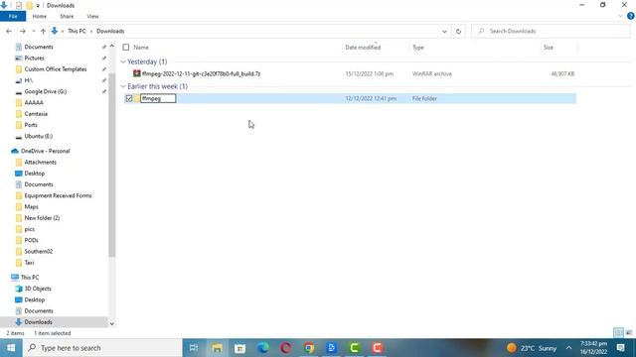Click the Back navigation arrow
636x357 pixels.
coord(9,31)
